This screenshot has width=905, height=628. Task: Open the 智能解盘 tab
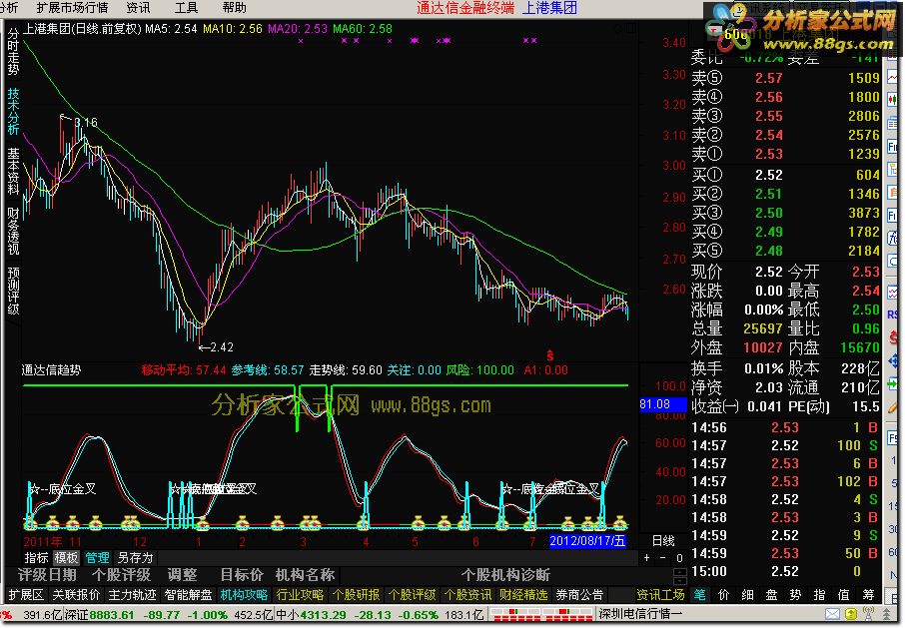click(x=188, y=594)
